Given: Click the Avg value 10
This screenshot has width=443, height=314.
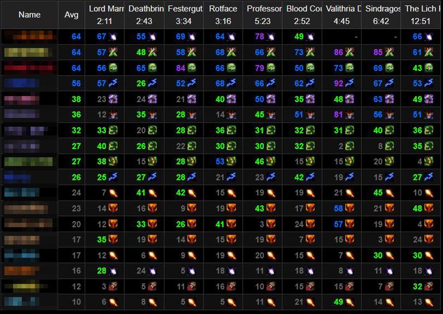Looking at the screenshot, I should (x=76, y=302).
